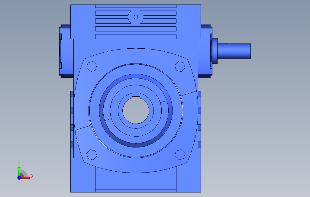Select the keyway notch atop the bore

[x=136, y=97]
